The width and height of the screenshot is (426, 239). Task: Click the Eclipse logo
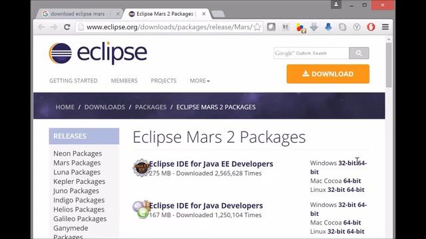pos(98,53)
